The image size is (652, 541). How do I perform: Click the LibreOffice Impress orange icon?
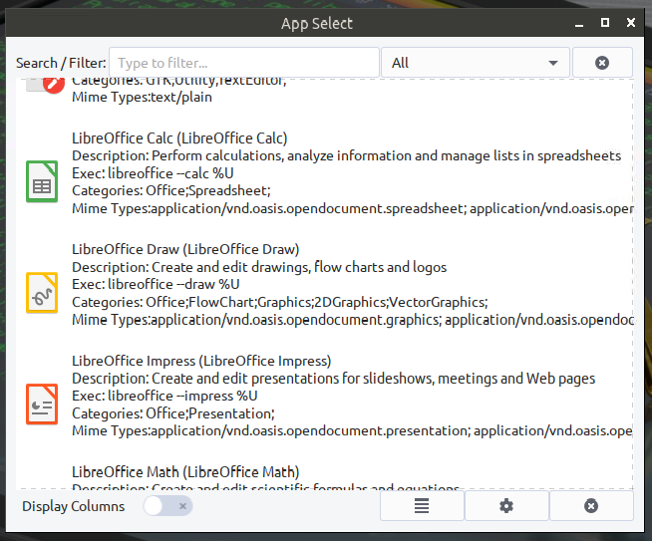click(42, 404)
